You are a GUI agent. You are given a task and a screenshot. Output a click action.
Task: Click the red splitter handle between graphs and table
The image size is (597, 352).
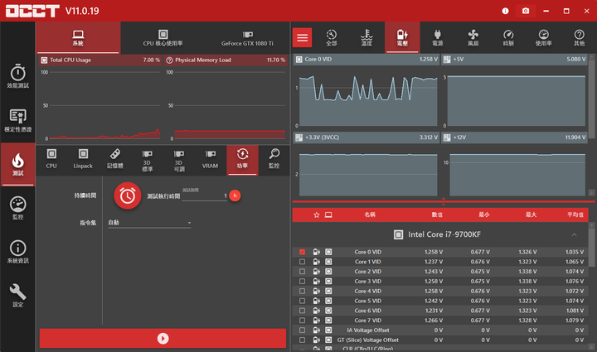pyautogui.click(x=443, y=201)
